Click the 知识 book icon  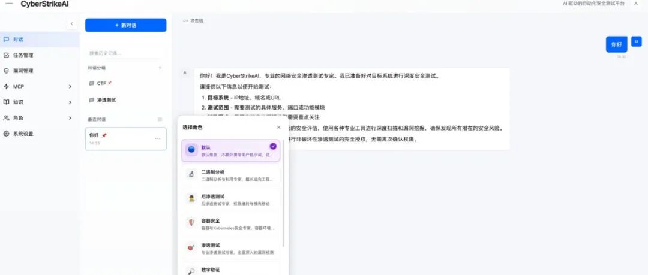pos(6,102)
